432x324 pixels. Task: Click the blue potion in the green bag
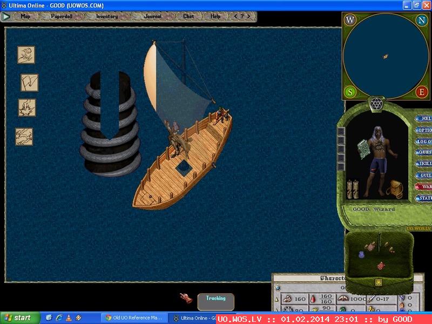(361, 255)
